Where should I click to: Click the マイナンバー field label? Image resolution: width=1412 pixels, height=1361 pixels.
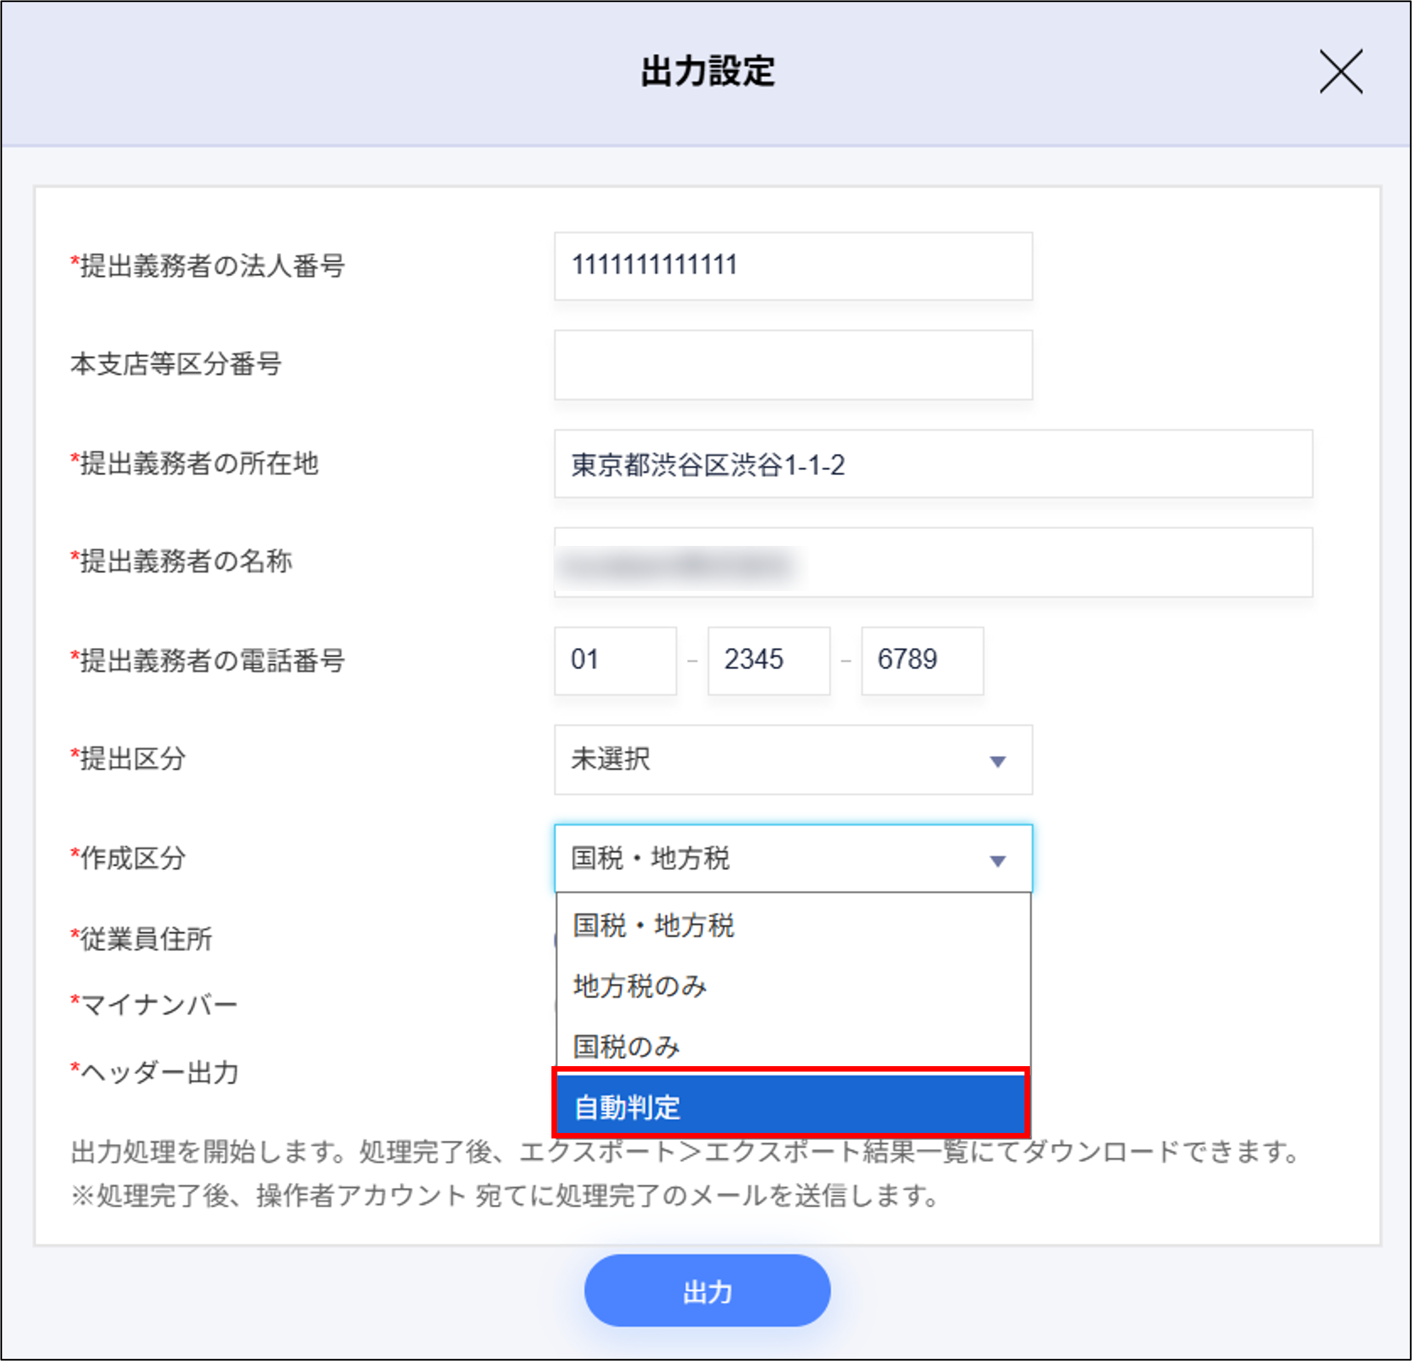(154, 1003)
